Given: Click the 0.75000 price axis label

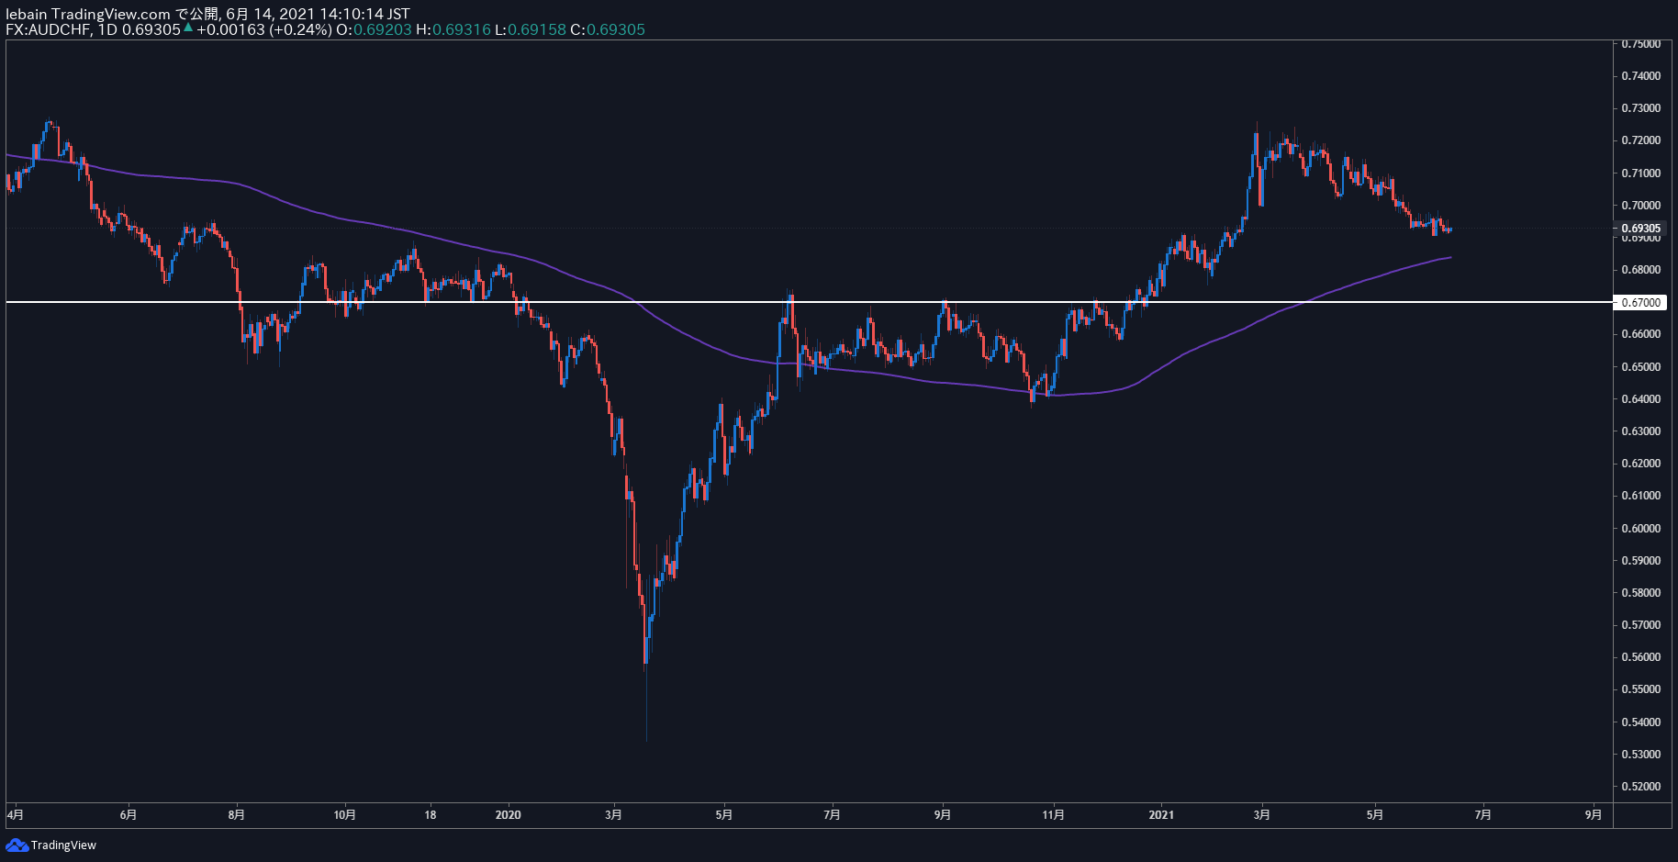Looking at the screenshot, I should (1640, 44).
